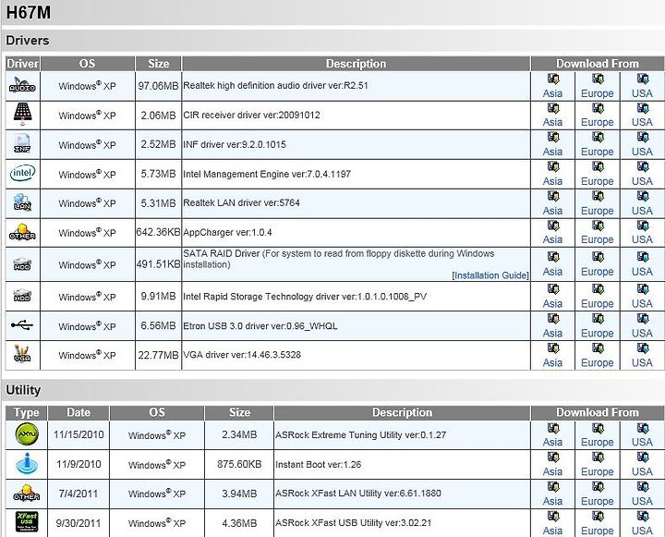Click the LAN icon for Realtek LAN driver
665x537 pixels.
coord(22,202)
